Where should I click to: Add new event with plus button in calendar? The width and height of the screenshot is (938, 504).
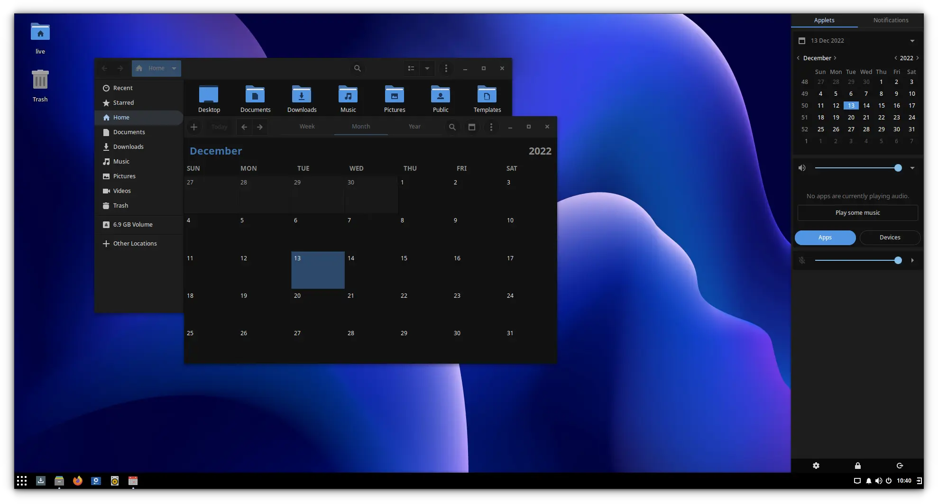(194, 127)
